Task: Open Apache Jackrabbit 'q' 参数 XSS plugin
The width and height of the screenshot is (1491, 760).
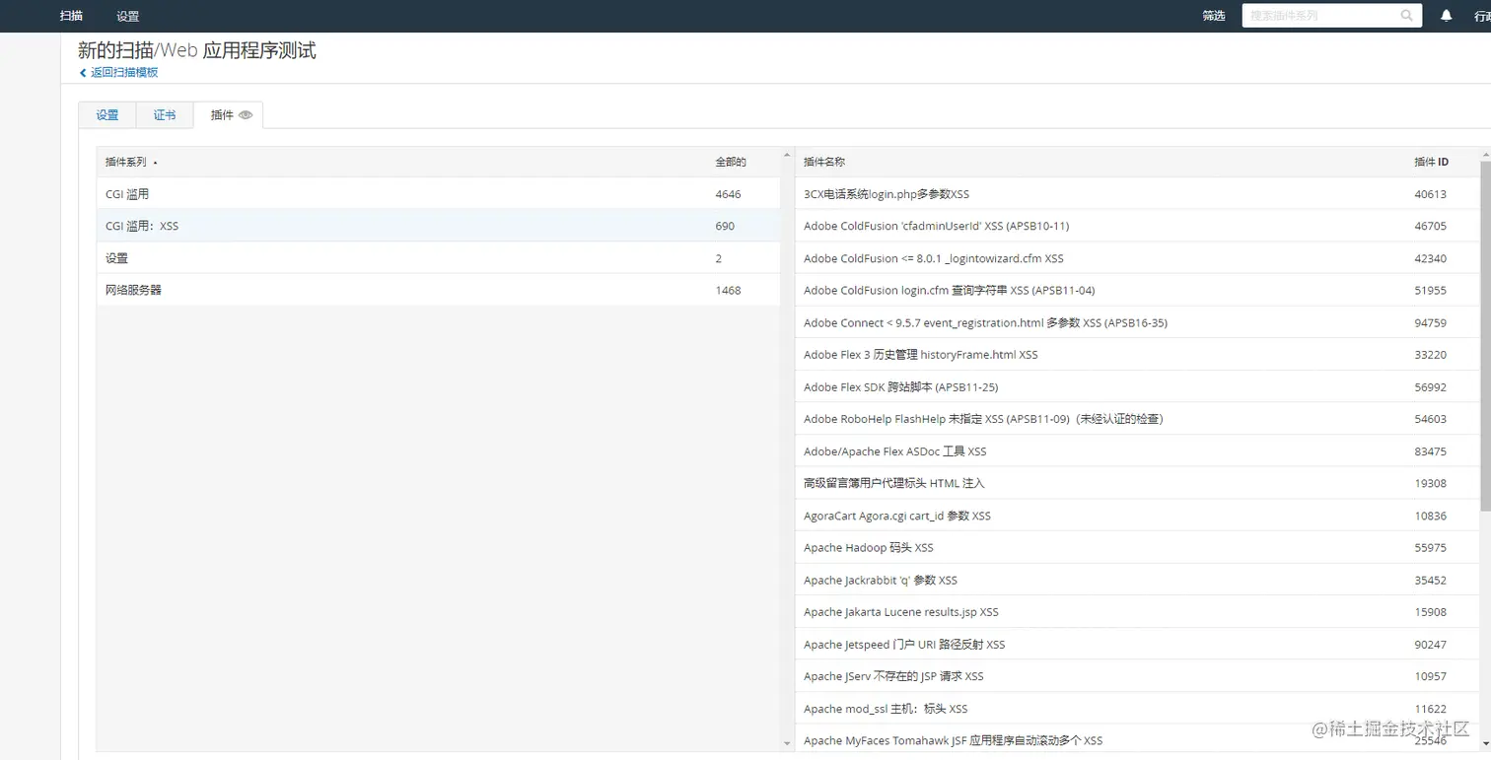Action: coord(881,580)
